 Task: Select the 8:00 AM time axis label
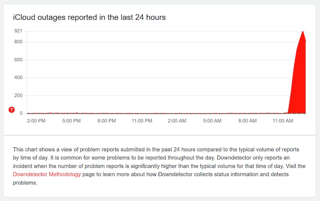point(247,121)
